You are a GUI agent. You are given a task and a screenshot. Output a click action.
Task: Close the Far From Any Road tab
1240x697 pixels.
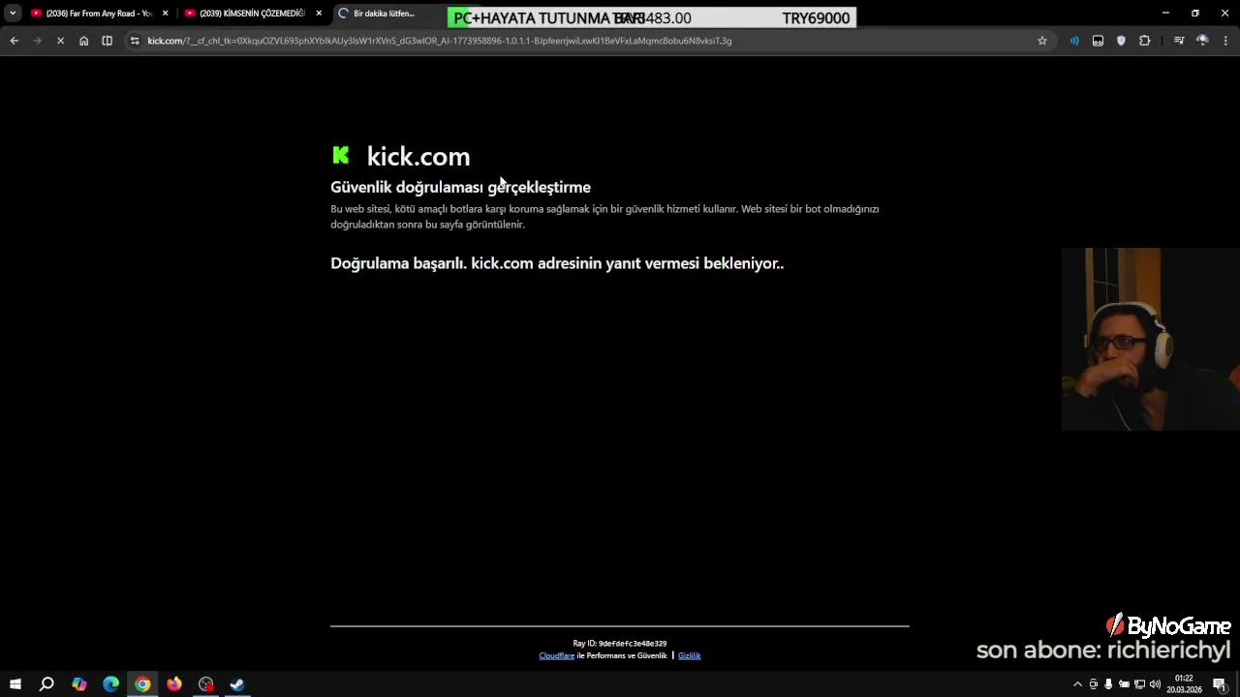[166, 14]
